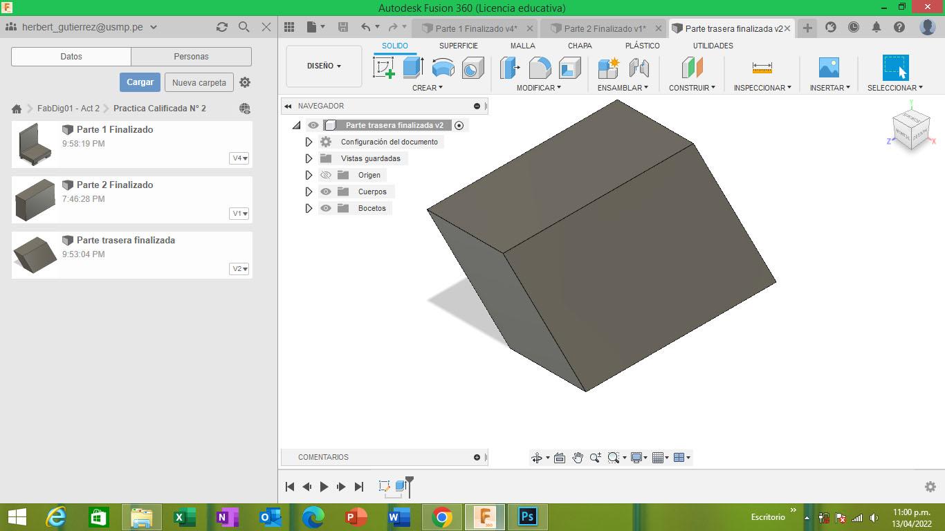
Task: Click the Insert image icon
Action: tap(829, 68)
